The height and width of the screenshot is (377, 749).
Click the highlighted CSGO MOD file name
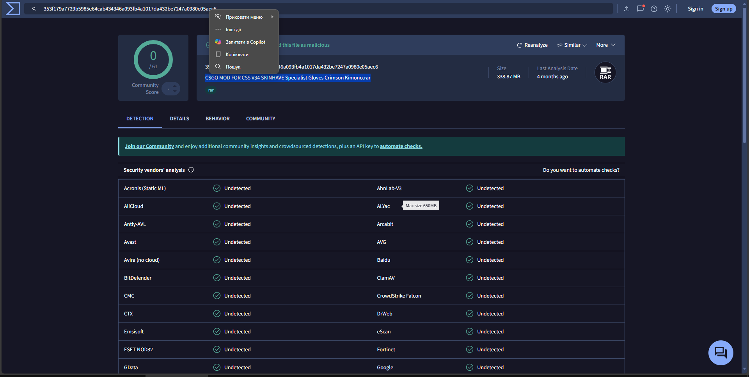[x=288, y=78]
